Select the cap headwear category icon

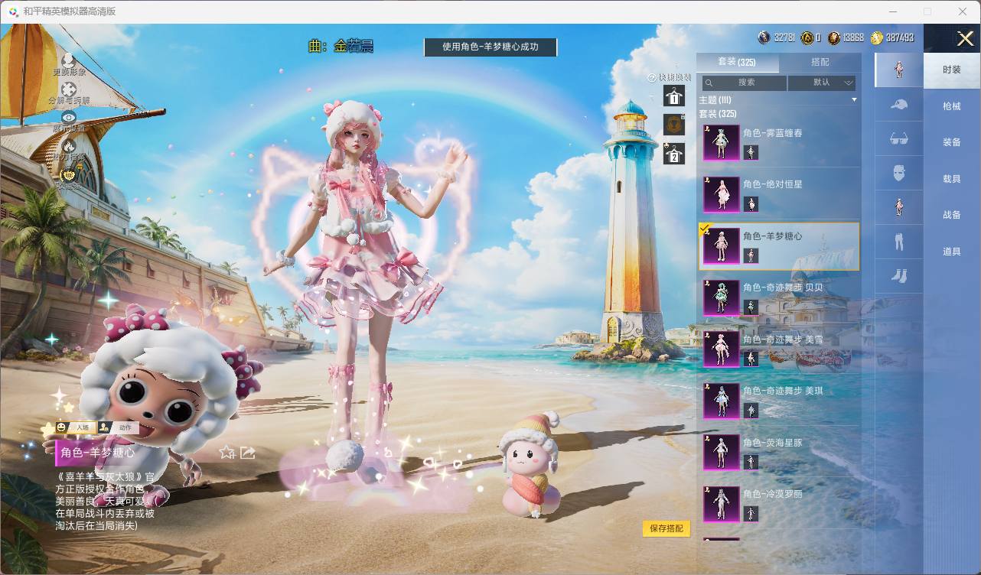coord(899,105)
